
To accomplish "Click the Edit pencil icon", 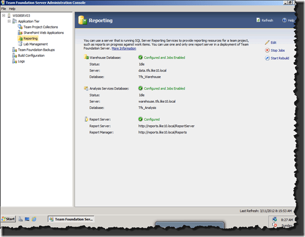I will point(267,42).
